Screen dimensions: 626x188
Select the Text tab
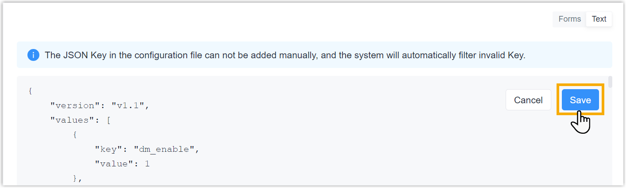click(x=599, y=19)
